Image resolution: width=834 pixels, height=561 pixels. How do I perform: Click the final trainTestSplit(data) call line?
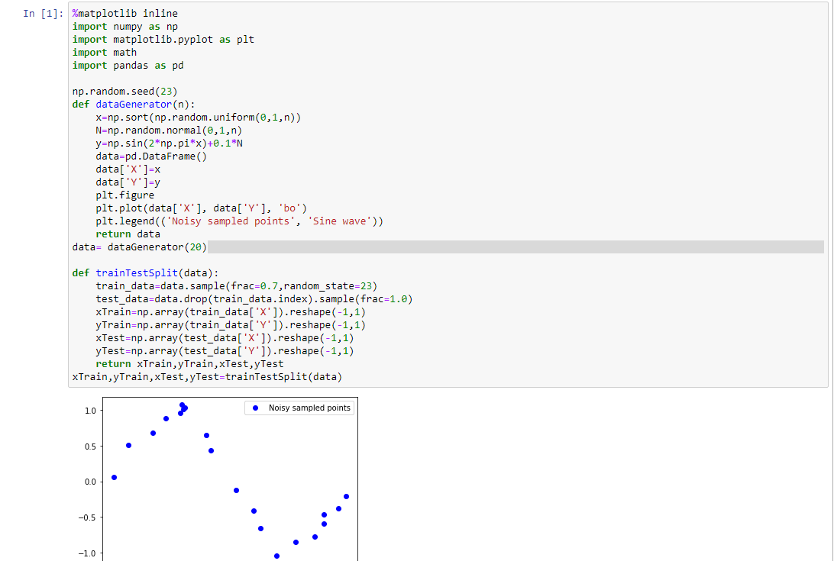(206, 376)
